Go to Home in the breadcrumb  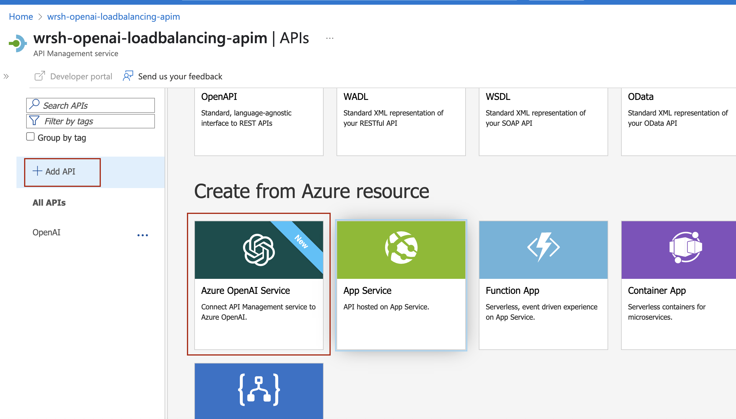(x=21, y=17)
